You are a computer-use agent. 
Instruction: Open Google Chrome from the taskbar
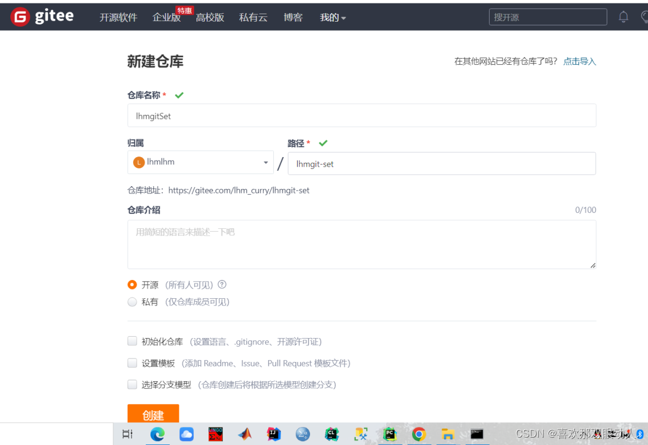click(x=419, y=434)
